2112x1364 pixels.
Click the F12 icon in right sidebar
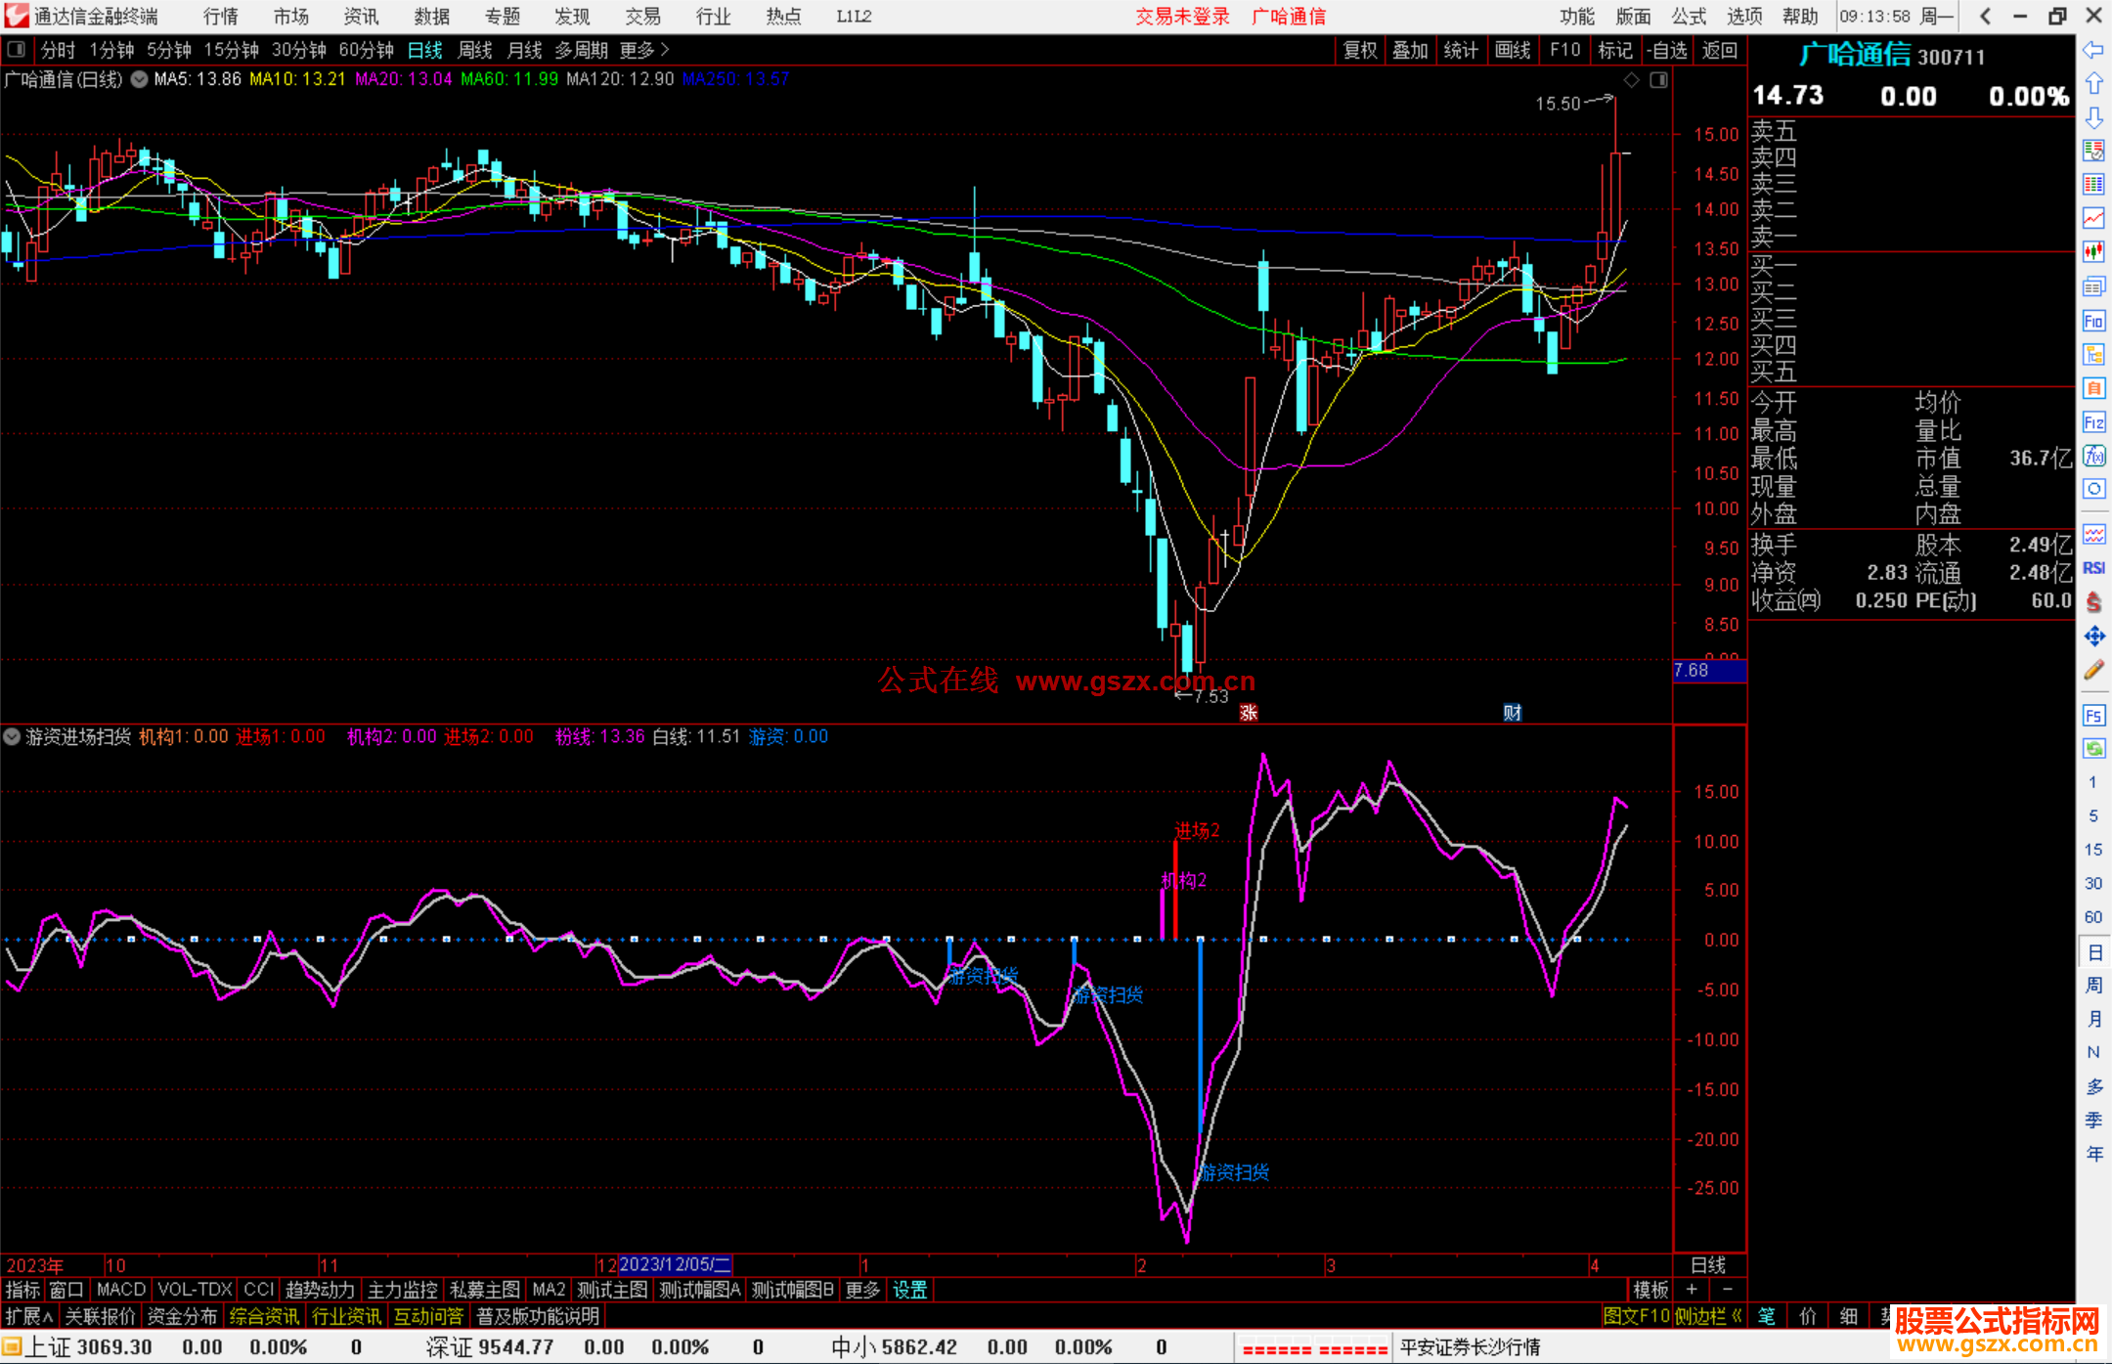click(x=2093, y=422)
